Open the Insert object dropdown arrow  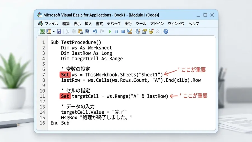54,31
